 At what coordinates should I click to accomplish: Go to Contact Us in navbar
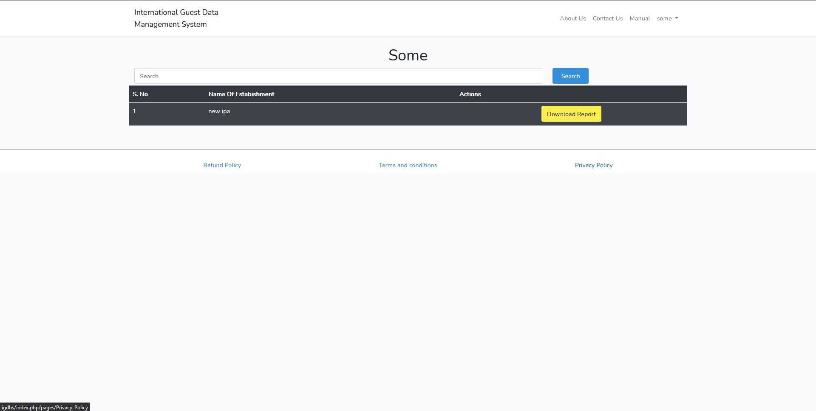pyautogui.click(x=607, y=18)
